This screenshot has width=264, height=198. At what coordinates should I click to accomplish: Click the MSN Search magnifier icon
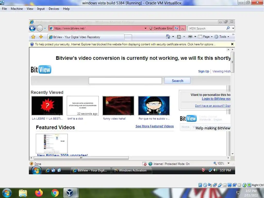[228, 28]
